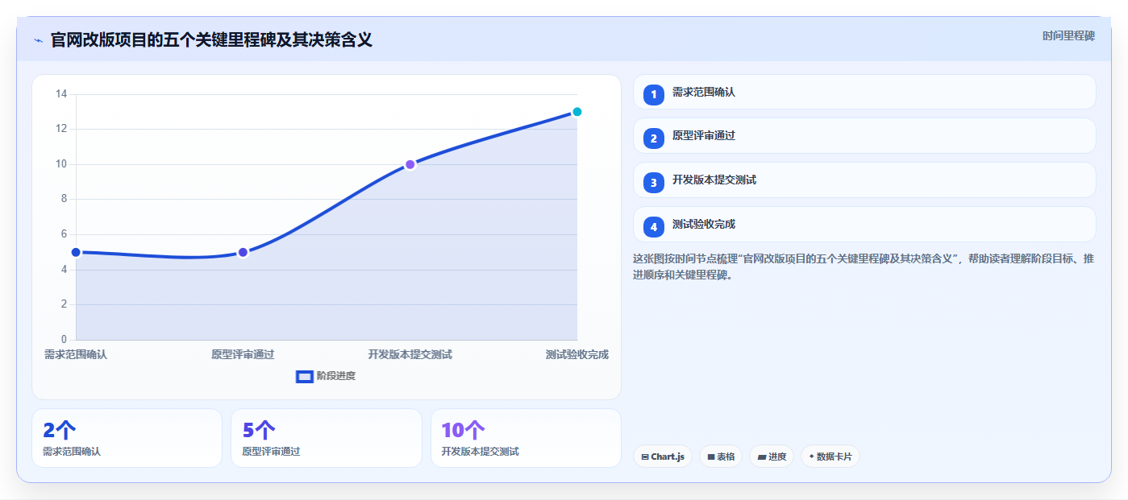This screenshot has width=1128, height=500.
Task: Click the number 4 step badge
Action: [x=654, y=227]
